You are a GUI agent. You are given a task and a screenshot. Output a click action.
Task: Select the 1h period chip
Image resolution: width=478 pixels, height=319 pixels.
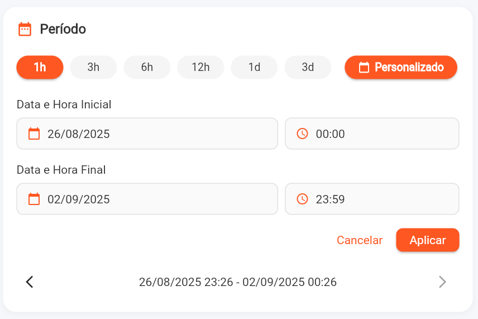(x=40, y=68)
